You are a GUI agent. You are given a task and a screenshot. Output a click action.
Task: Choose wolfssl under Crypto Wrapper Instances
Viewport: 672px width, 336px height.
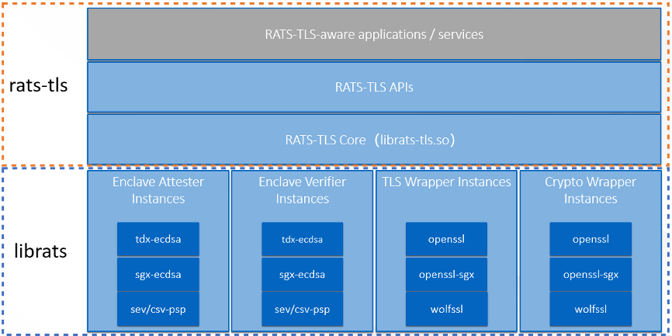tap(591, 309)
